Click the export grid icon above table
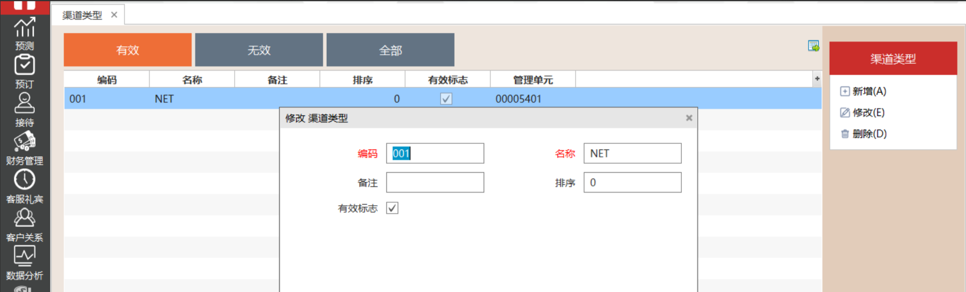 coord(813,46)
